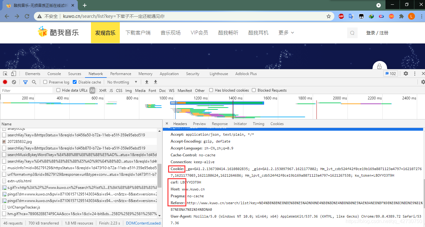
Task: Open the orange L profile avatar
Action: tap(412, 16)
